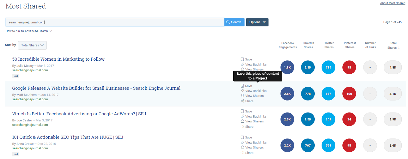The height and width of the screenshot is (159, 408).
Task: Save the 101 Quick SEO Tips article
Action: [x=246, y=137]
